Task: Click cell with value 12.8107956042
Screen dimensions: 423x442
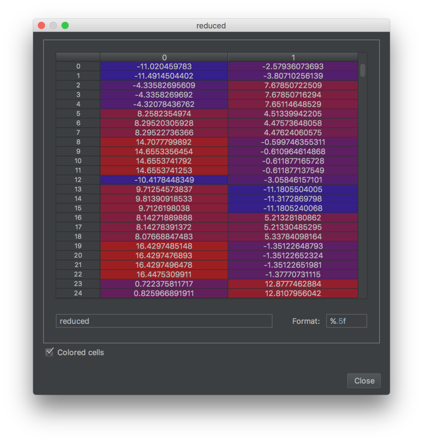Action: click(293, 293)
